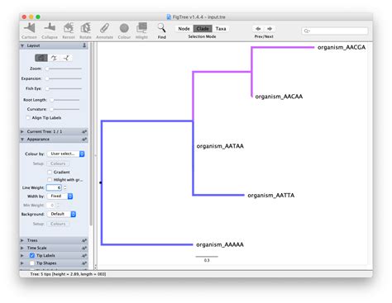The width and height of the screenshot is (392, 303).
Task: Select rectangular tree layout icon
Action: click(41, 58)
